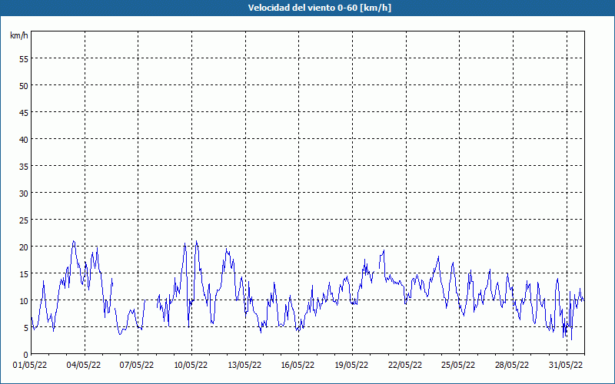Click the date label 25/05/22

click(458, 366)
